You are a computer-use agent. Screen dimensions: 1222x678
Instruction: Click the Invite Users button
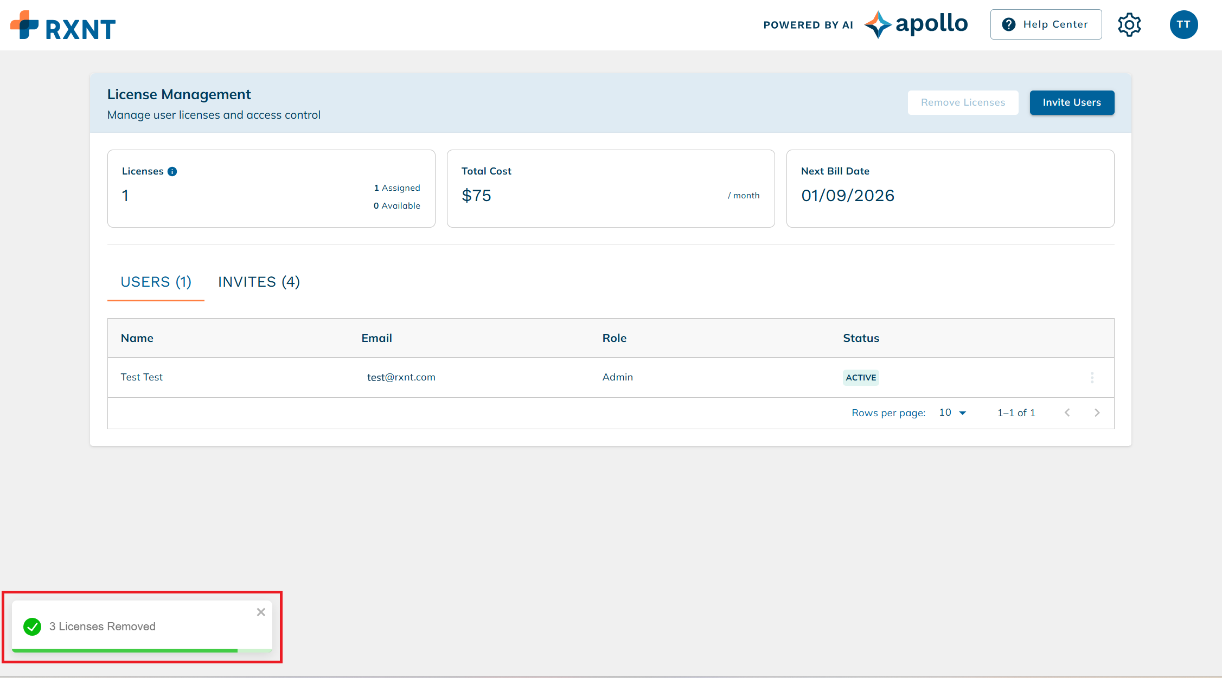(x=1071, y=102)
